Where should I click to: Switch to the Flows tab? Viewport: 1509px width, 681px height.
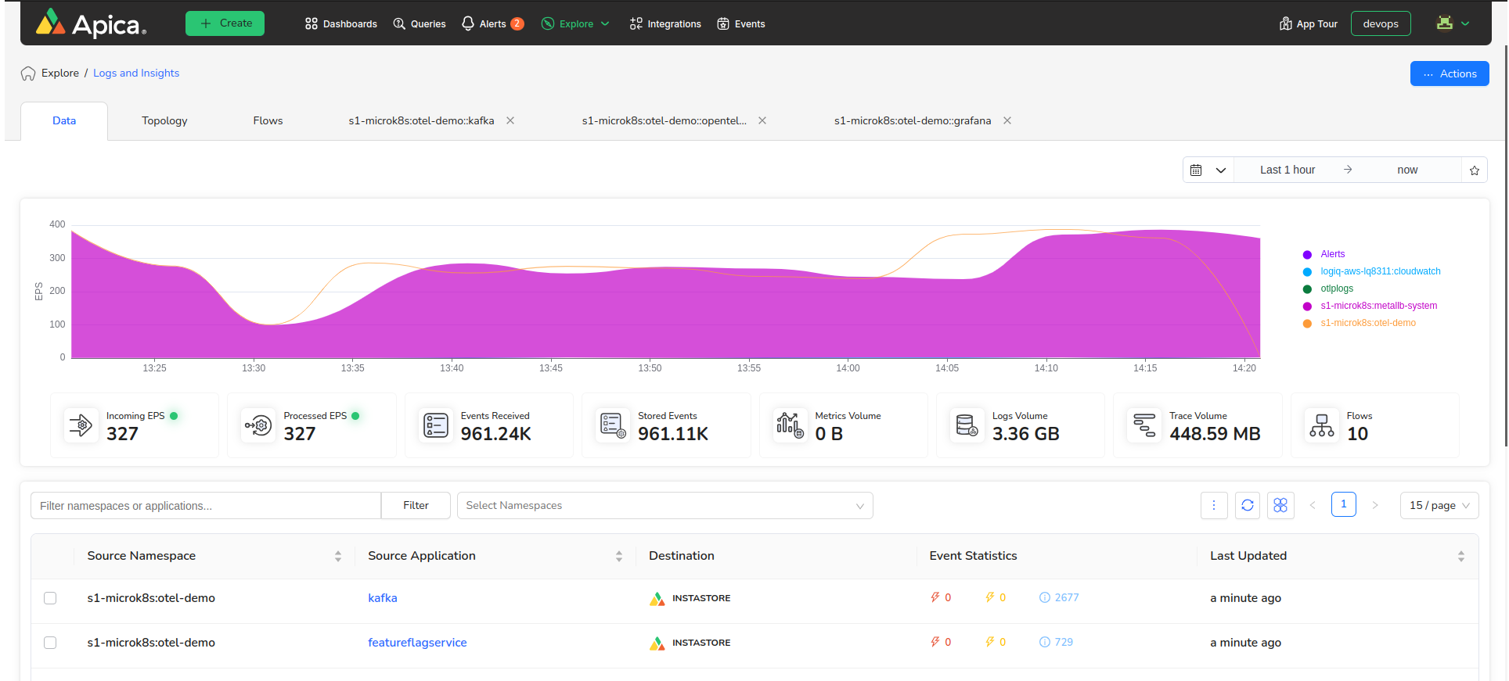pos(268,121)
